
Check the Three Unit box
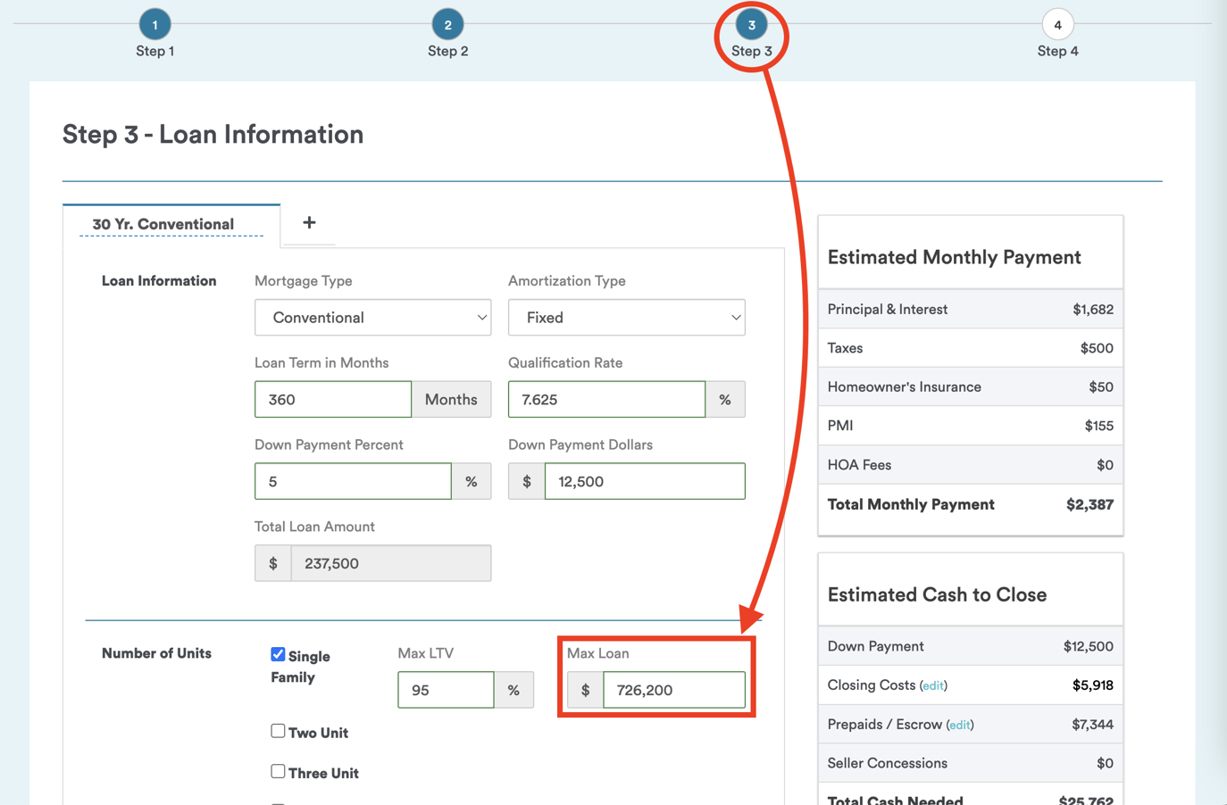pyautogui.click(x=278, y=773)
